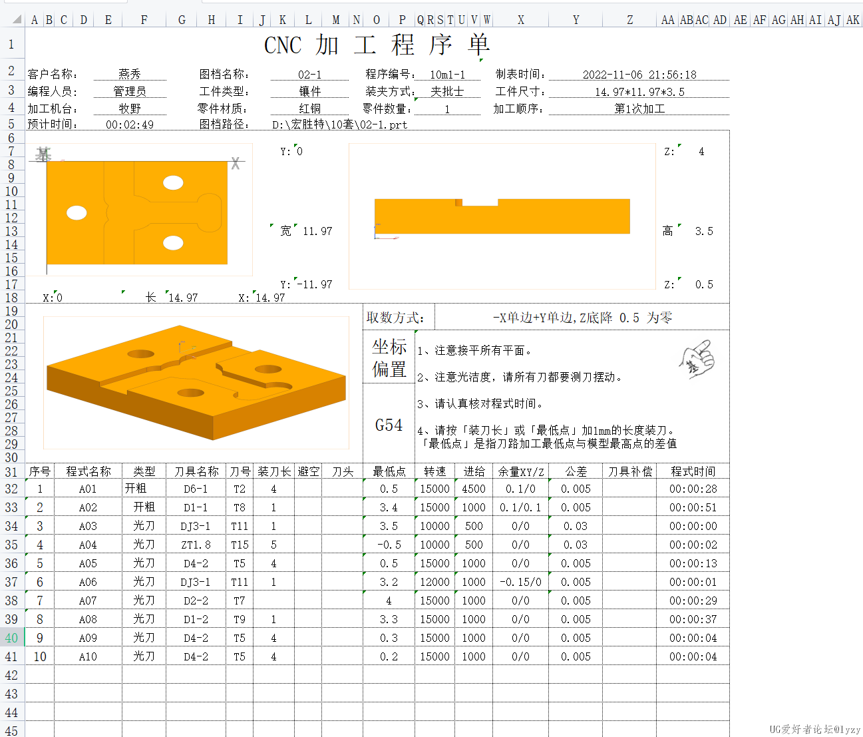Click the coordinate offset cell 'G54'

click(389, 425)
